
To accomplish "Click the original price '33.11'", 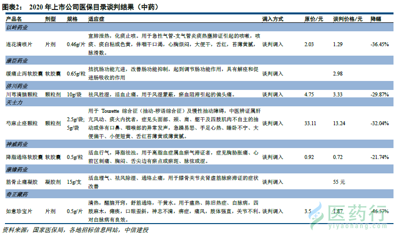I will pos(310,123).
